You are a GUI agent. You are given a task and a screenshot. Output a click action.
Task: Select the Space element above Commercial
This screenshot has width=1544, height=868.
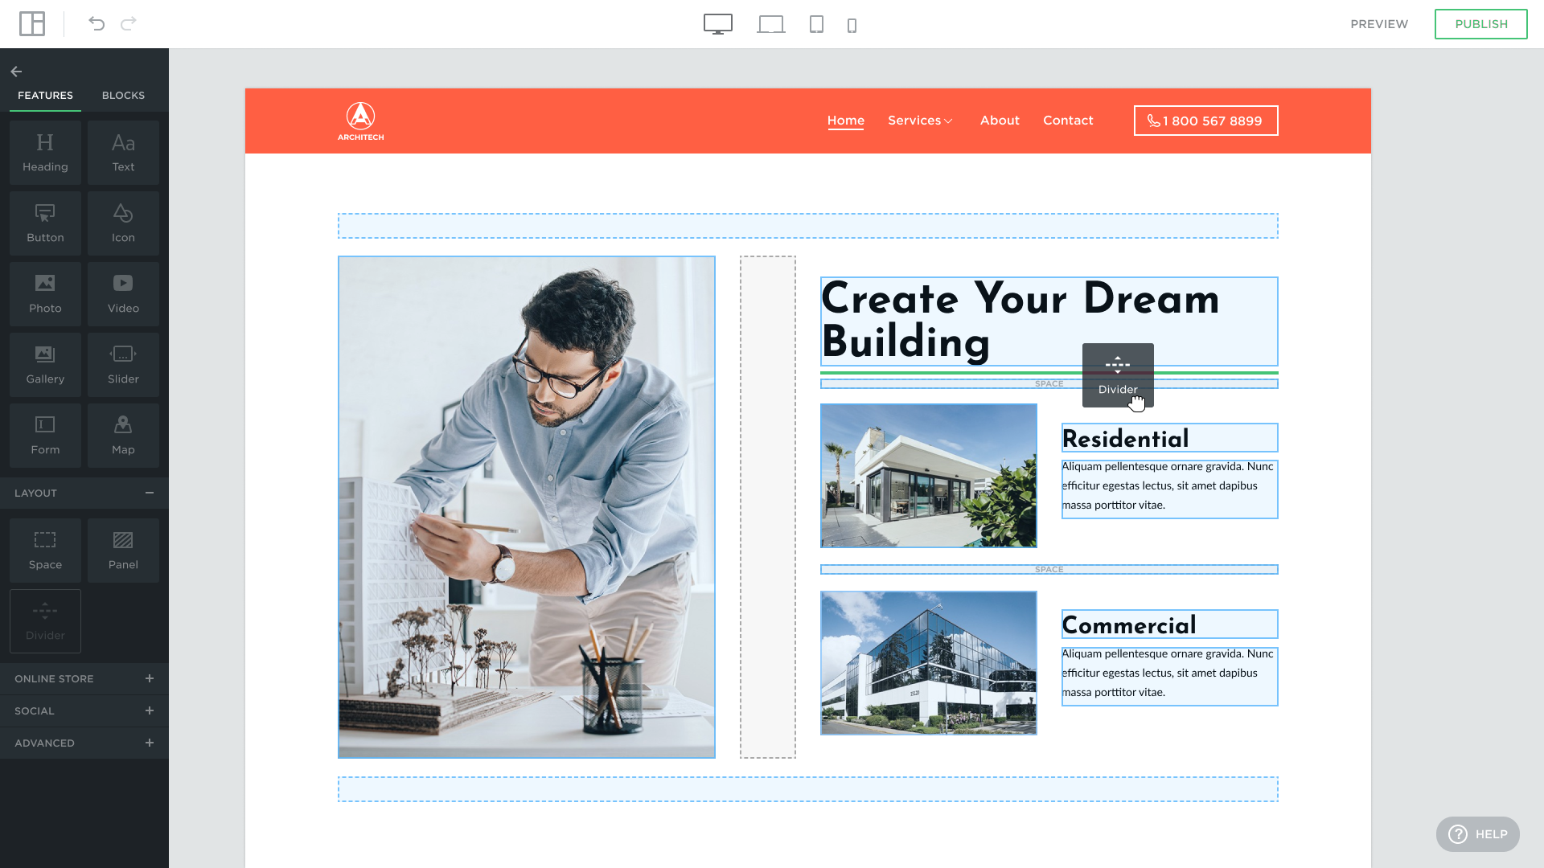click(x=1049, y=569)
